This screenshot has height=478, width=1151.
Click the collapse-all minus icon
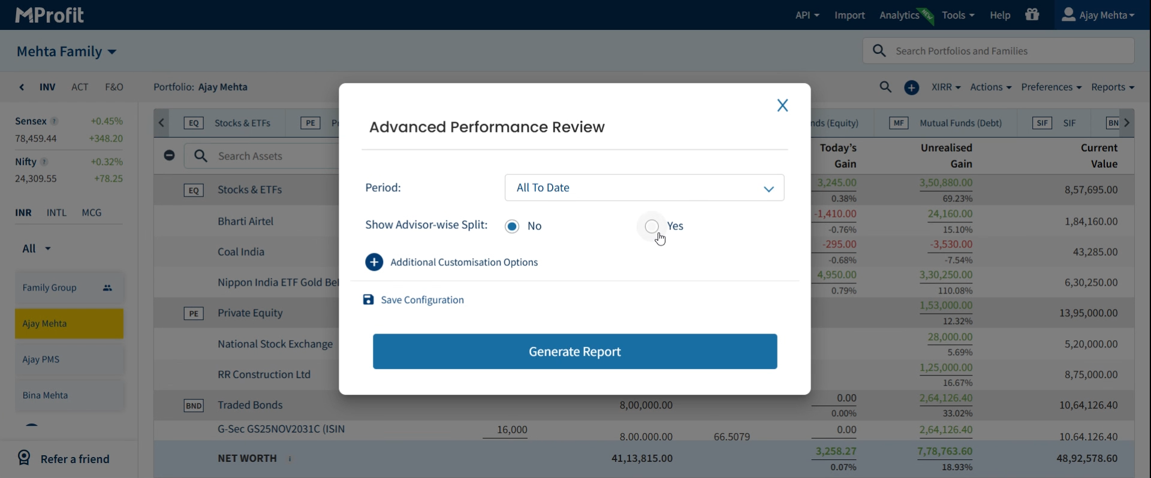click(169, 156)
